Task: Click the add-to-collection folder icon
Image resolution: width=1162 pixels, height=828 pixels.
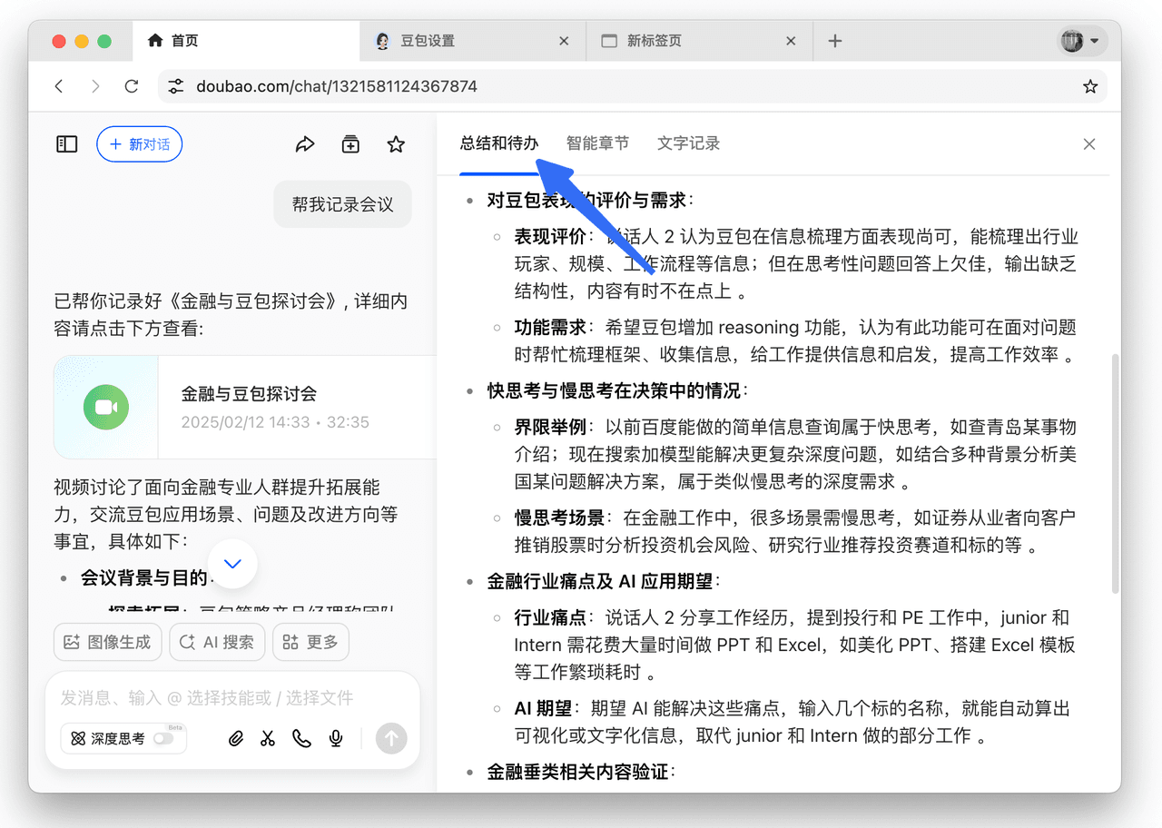Action: [350, 144]
